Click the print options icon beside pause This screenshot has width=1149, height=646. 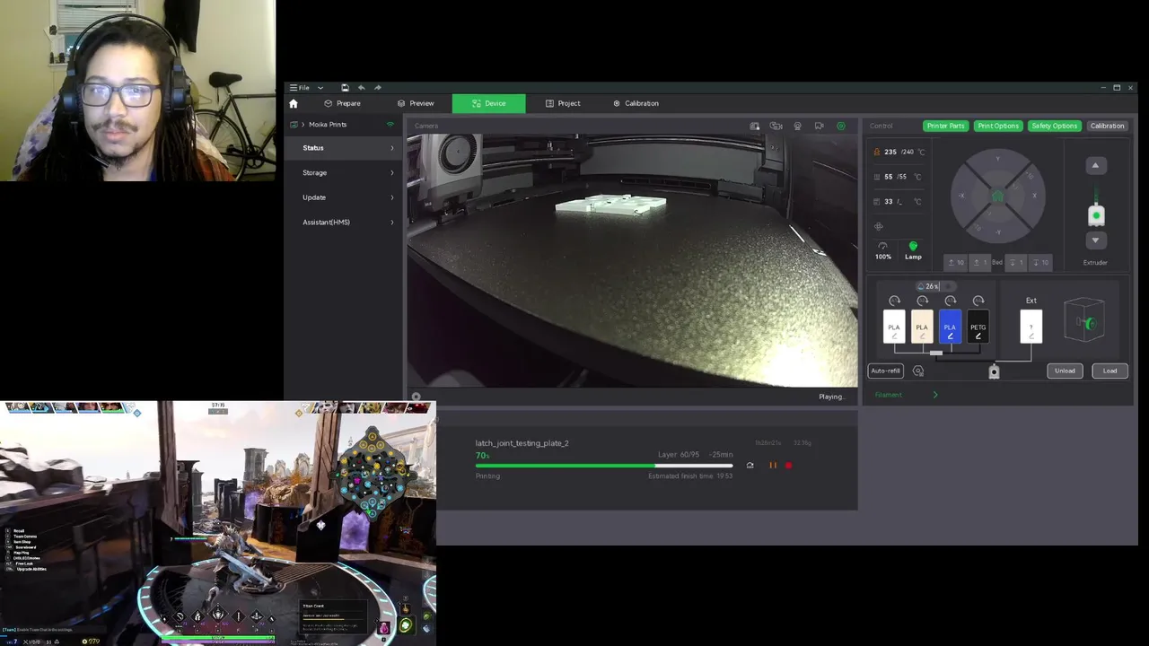750,466
